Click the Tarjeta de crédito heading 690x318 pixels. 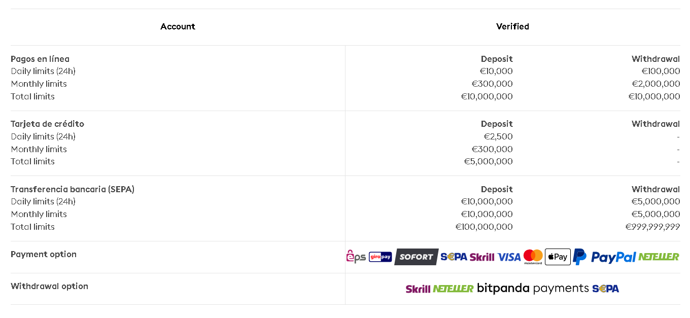point(47,124)
